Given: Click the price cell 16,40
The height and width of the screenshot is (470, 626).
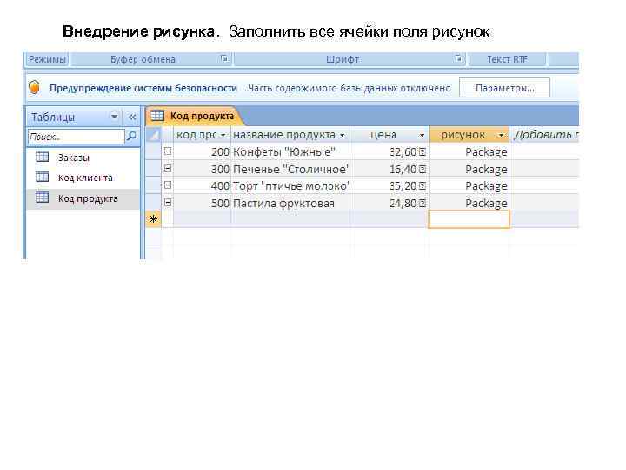Looking at the screenshot, I should click(390, 169).
